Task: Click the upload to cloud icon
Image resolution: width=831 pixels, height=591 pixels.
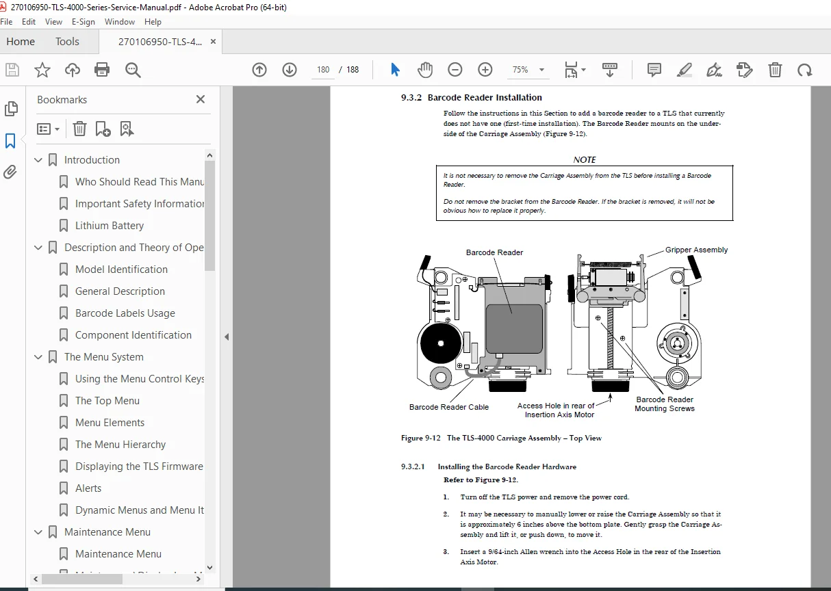Action: click(73, 69)
